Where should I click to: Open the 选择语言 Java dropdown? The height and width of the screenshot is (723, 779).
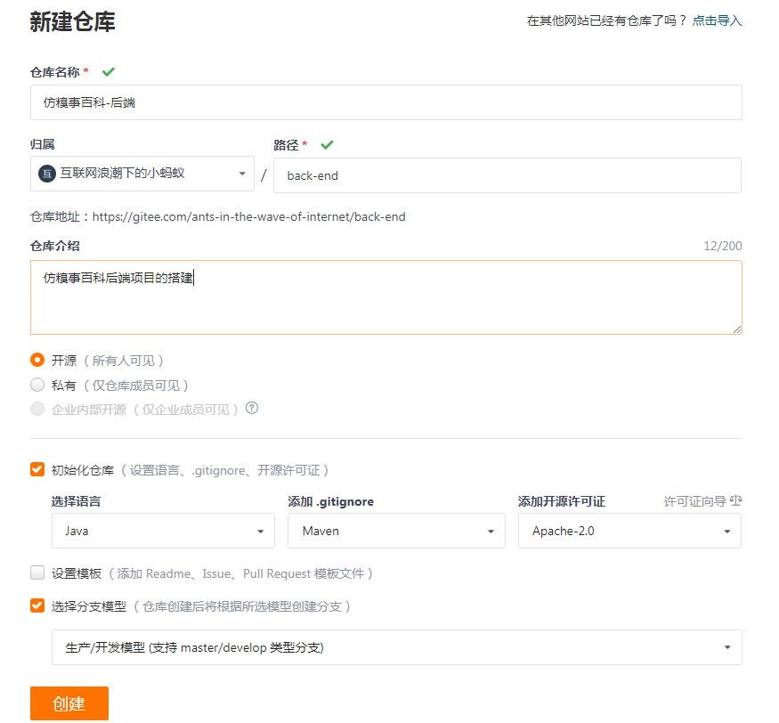point(163,531)
